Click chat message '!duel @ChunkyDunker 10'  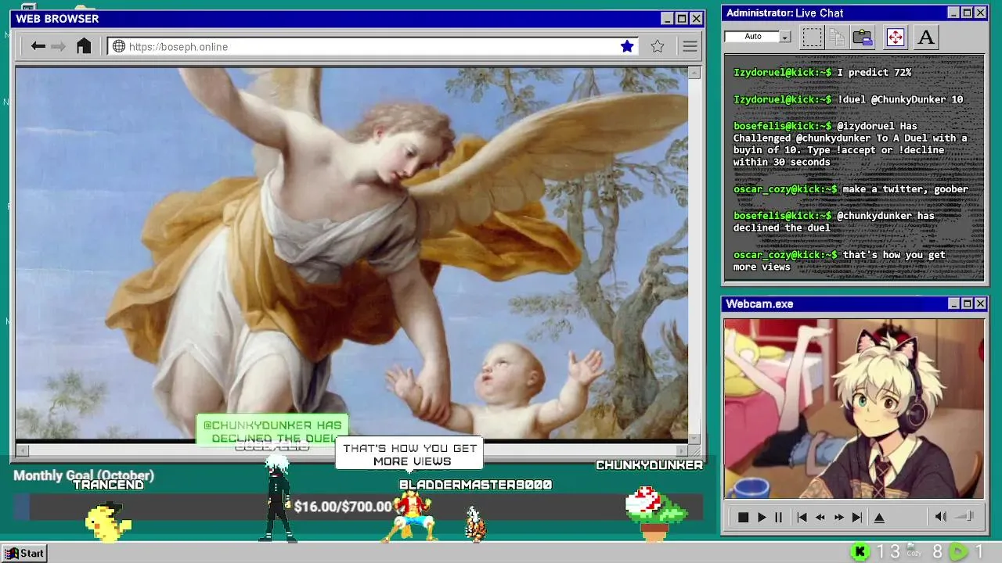900,99
